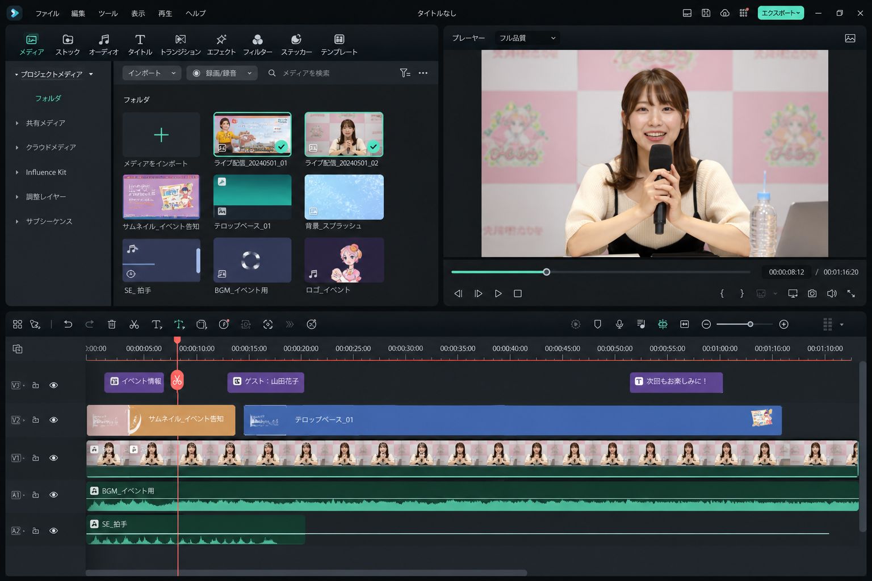Click the redo arrow in timeline toolbar
The height and width of the screenshot is (581, 872).
(x=90, y=325)
